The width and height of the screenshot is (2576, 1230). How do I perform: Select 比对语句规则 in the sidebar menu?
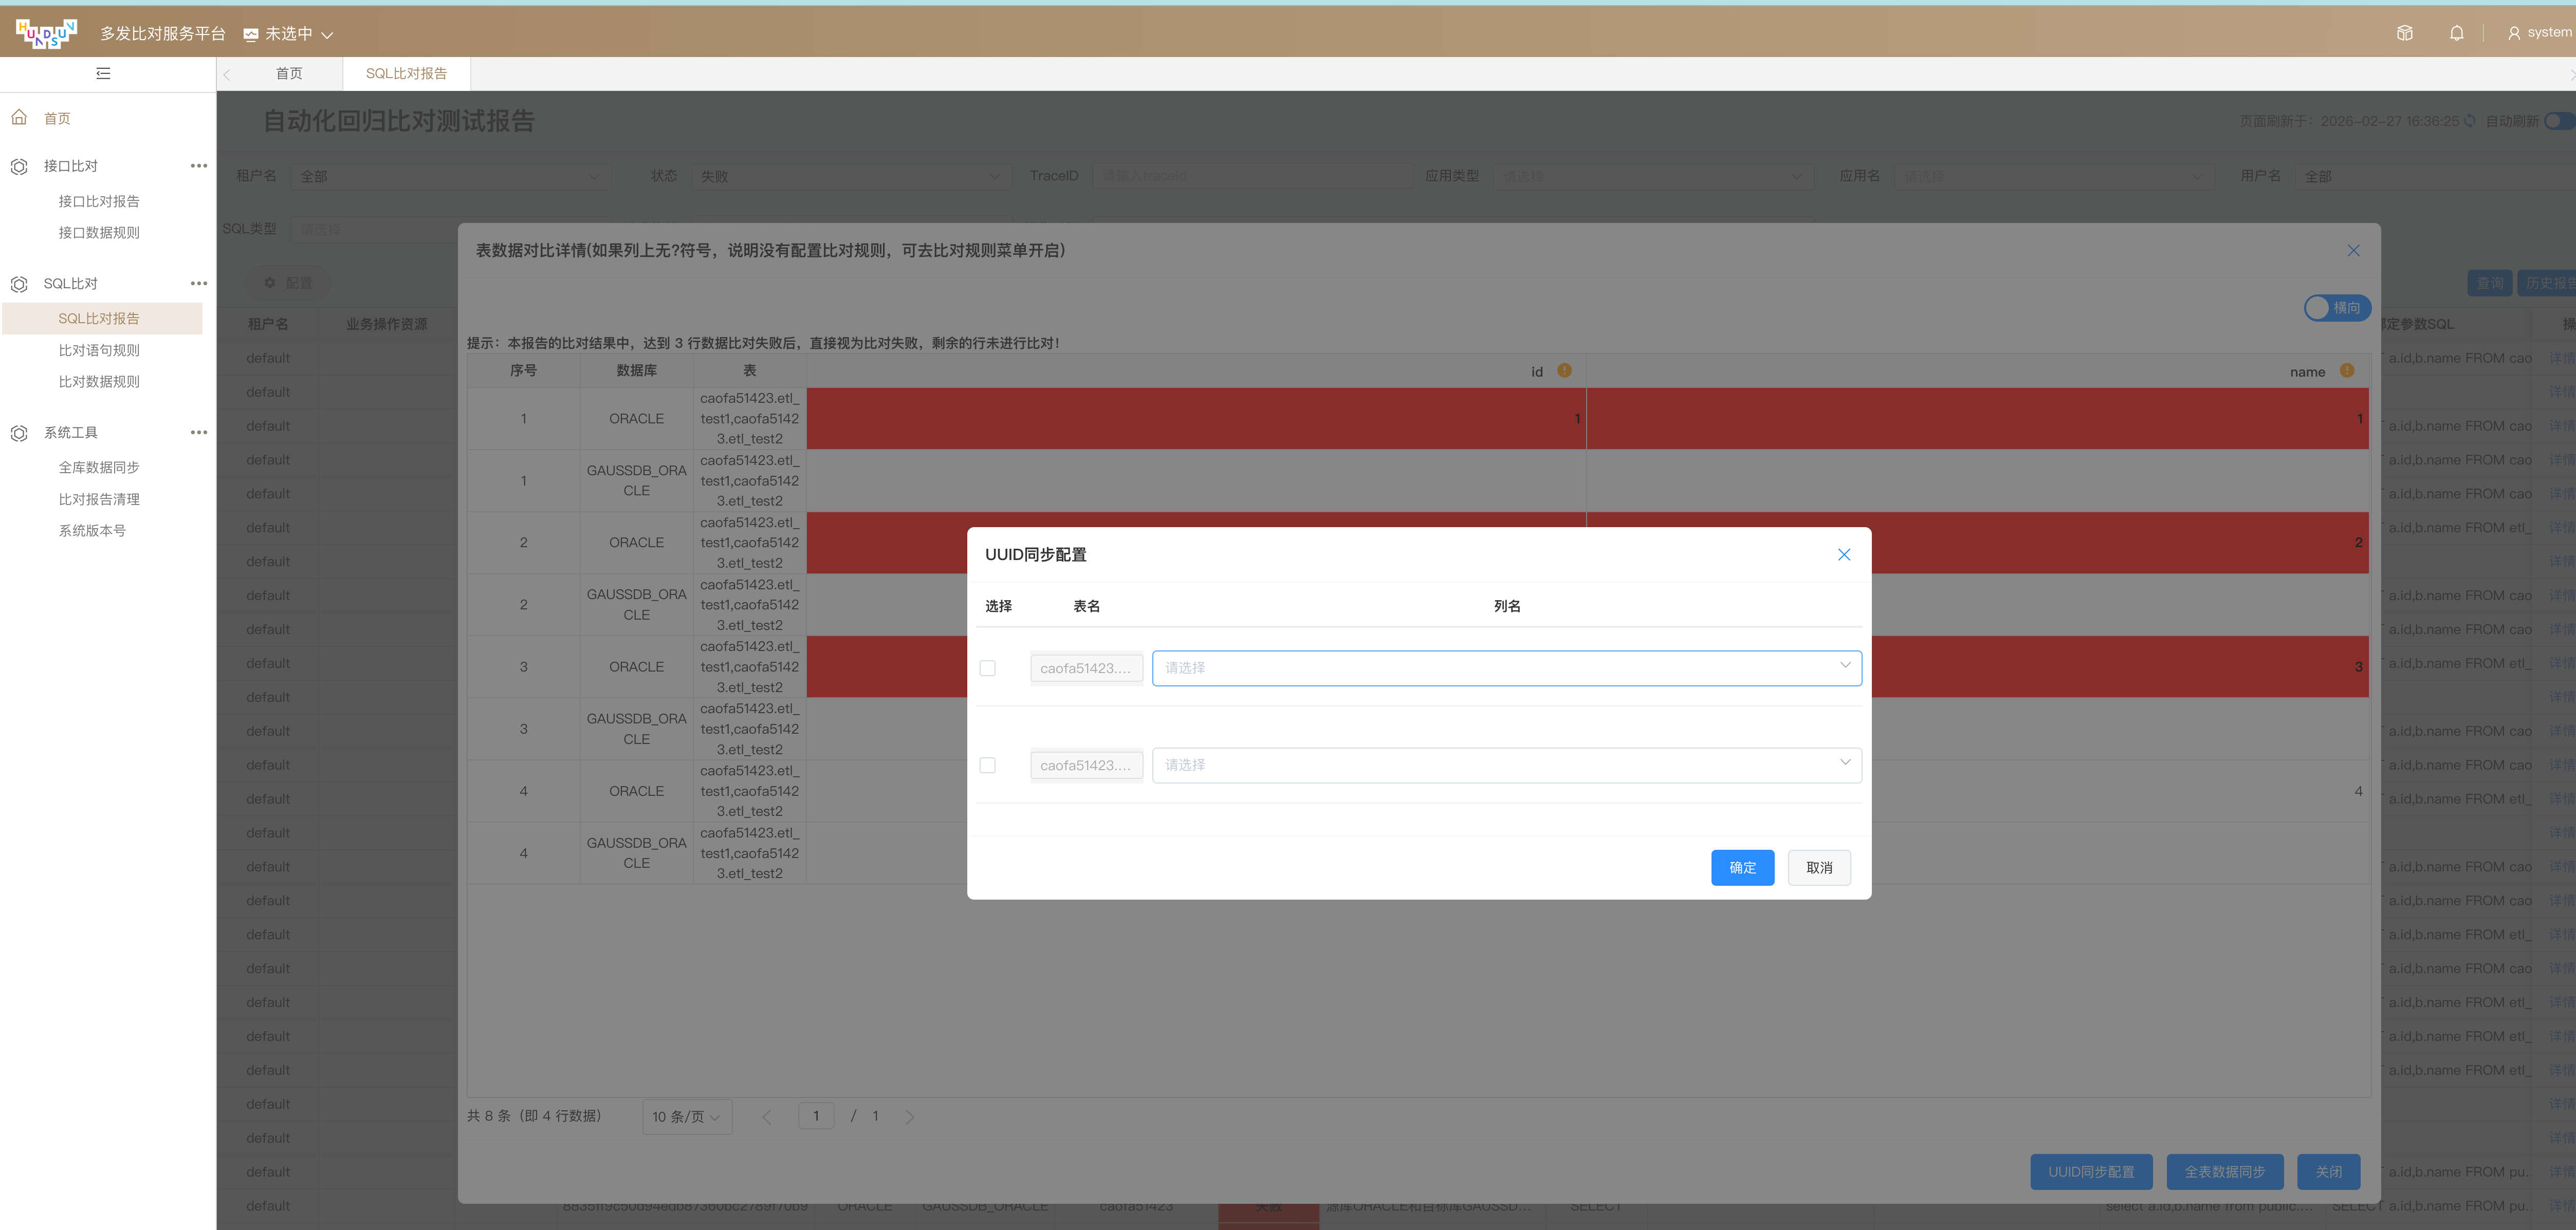pos(100,349)
